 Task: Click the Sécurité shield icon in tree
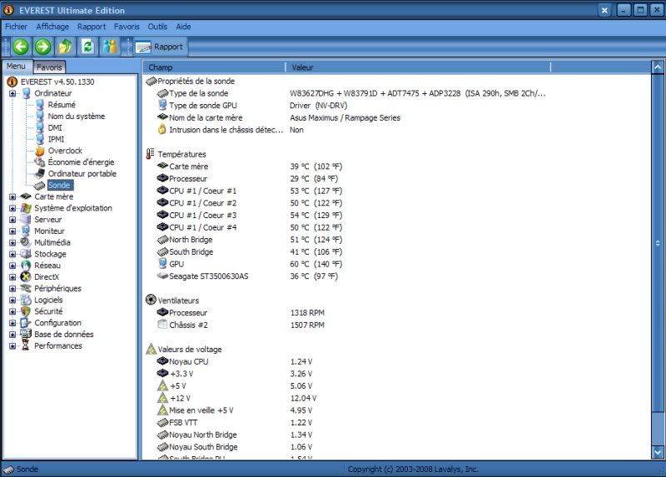click(x=26, y=311)
